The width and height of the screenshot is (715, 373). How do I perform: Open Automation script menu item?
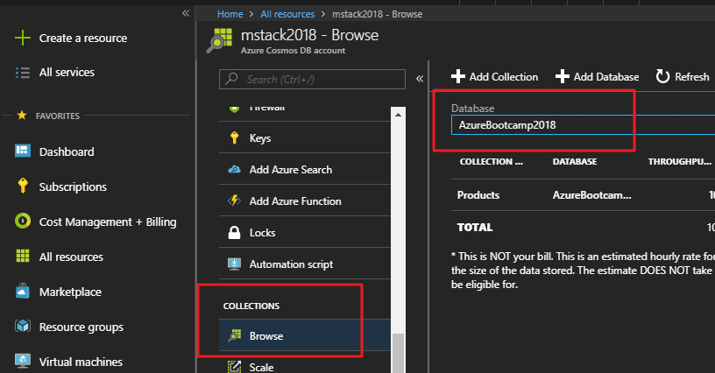pos(305,264)
